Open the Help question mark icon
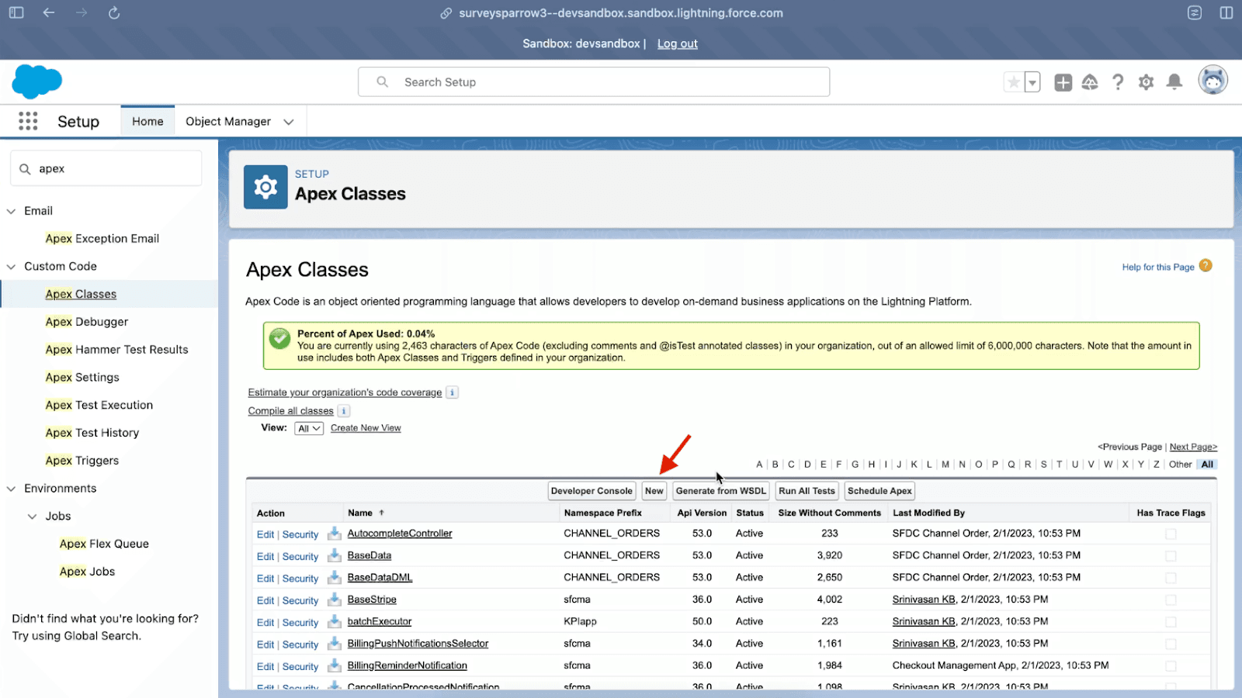The width and height of the screenshot is (1242, 698). click(1118, 82)
